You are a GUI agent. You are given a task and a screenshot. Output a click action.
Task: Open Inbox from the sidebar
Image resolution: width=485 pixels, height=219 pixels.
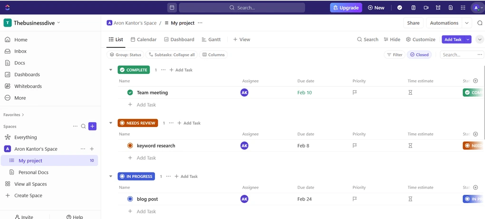click(x=20, y=51)
